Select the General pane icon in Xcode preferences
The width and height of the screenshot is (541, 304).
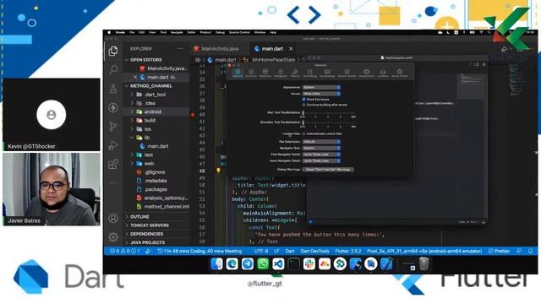(238, 73)
